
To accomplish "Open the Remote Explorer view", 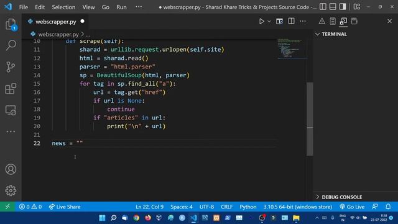I will [11, 111].
